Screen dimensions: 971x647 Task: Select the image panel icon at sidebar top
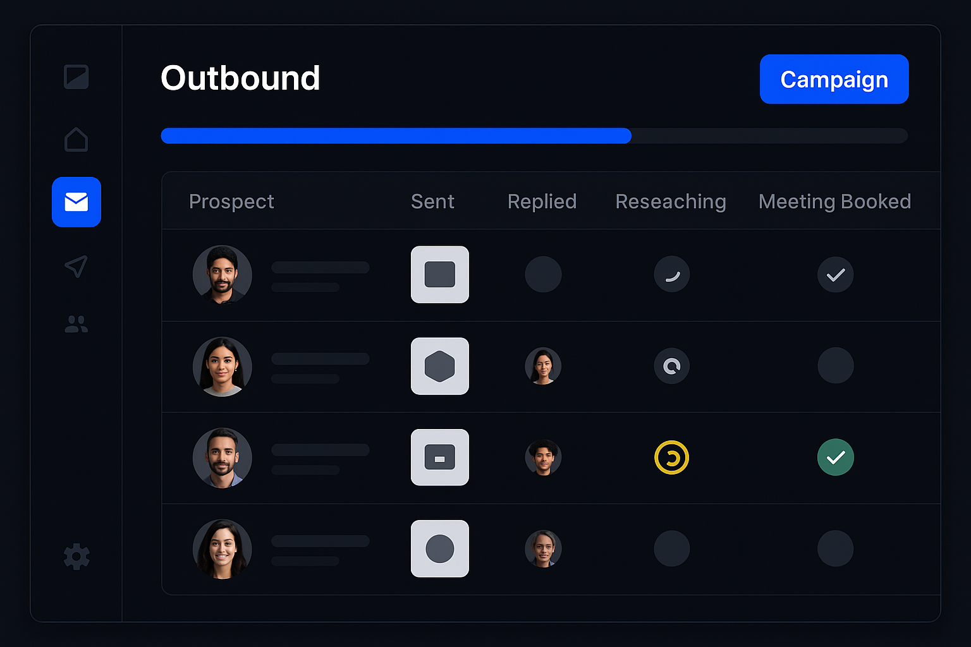(76, 76)
